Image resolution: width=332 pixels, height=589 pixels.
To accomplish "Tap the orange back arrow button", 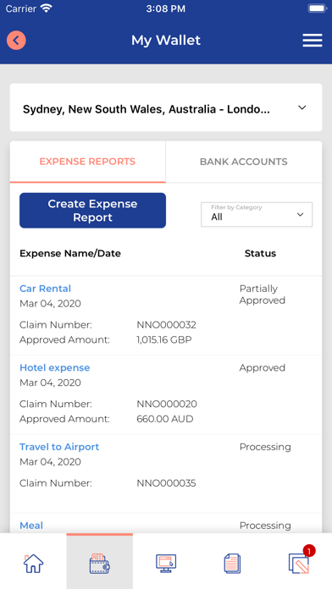I will [x=16, y=40].
